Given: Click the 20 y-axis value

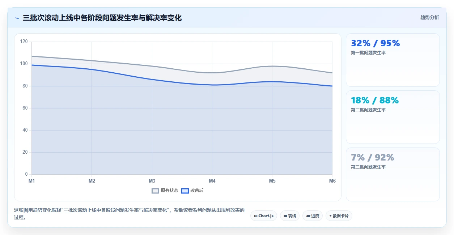Looking at the screenshot, I should [25, 152].
